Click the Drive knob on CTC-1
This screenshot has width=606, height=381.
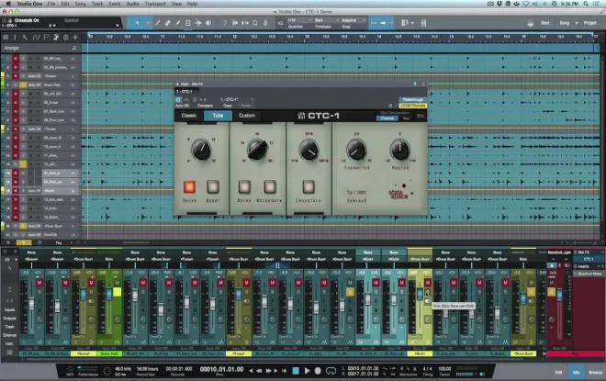tap(201, 150)
